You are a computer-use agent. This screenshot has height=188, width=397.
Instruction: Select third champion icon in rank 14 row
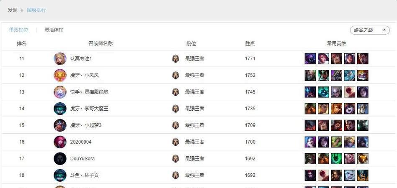pos(337,109)
